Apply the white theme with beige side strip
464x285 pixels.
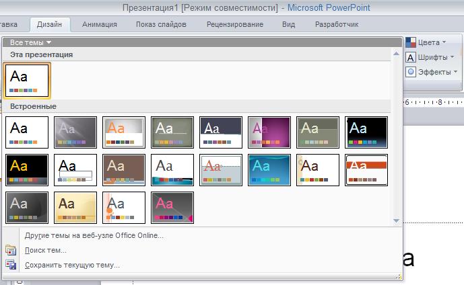pyautogui.click(x=318, y=170)
